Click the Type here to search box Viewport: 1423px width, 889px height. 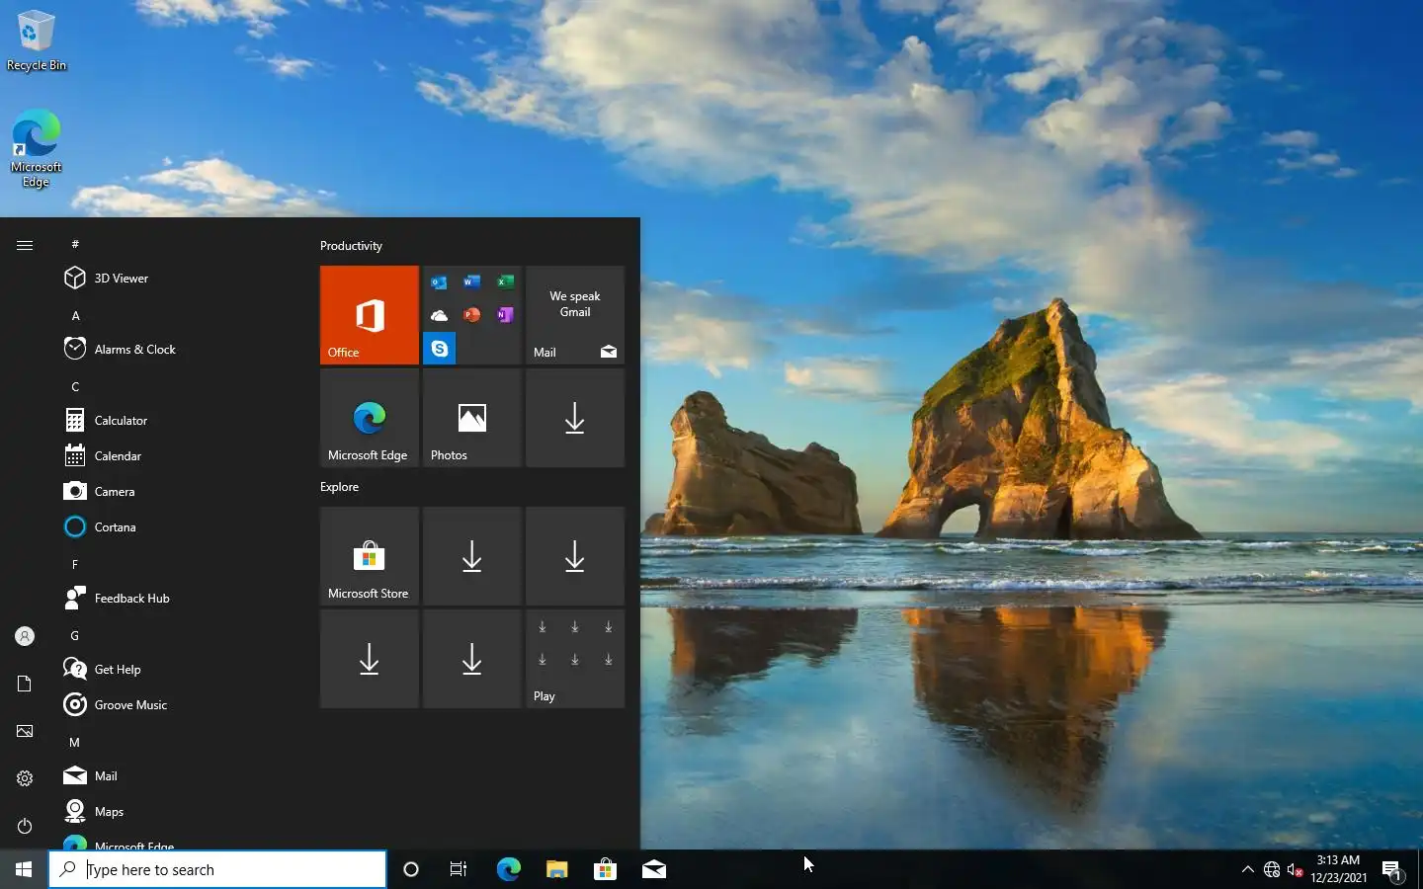[x=217, y=869]
